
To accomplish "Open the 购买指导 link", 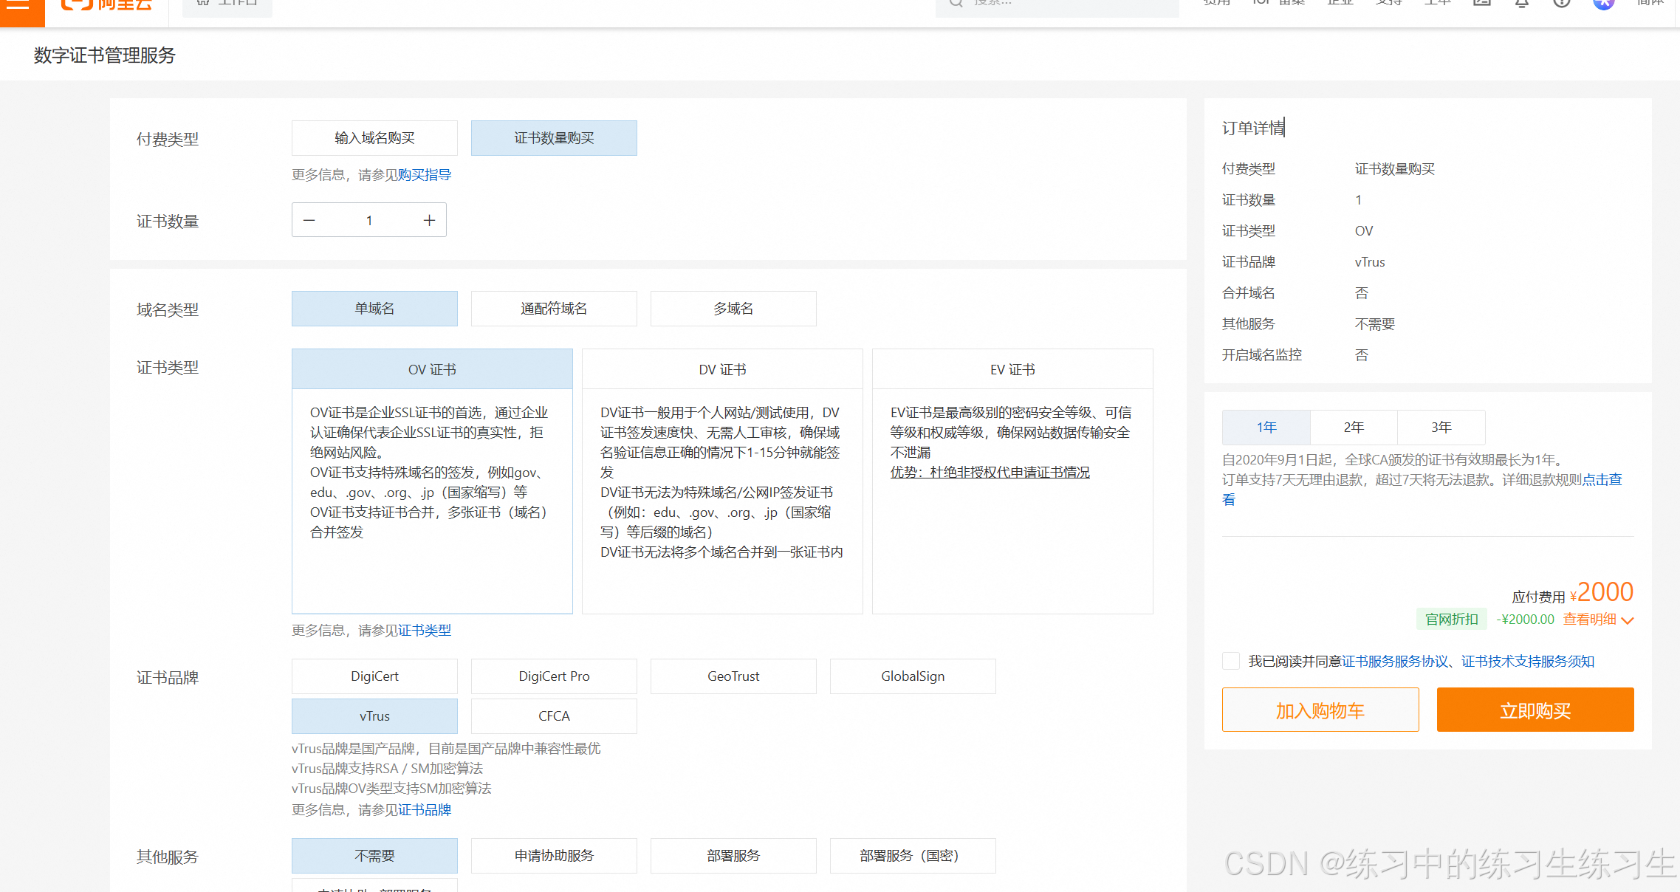I will click(424, 175).
